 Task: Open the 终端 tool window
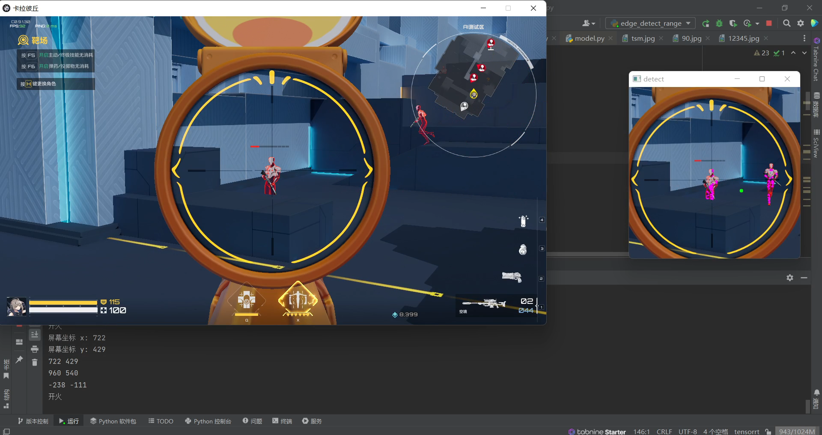pyautogui.click(x=282, y=421)
